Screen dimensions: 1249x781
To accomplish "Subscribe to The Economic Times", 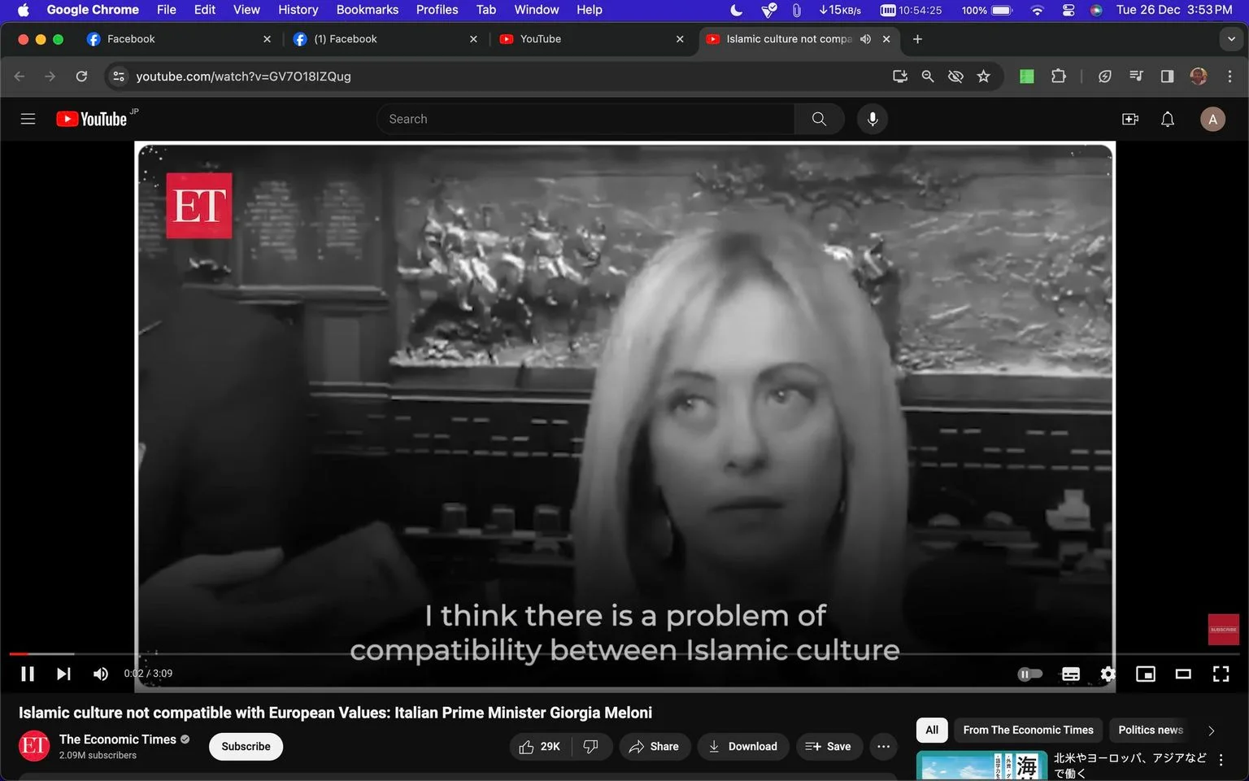I will click(246, 746).
